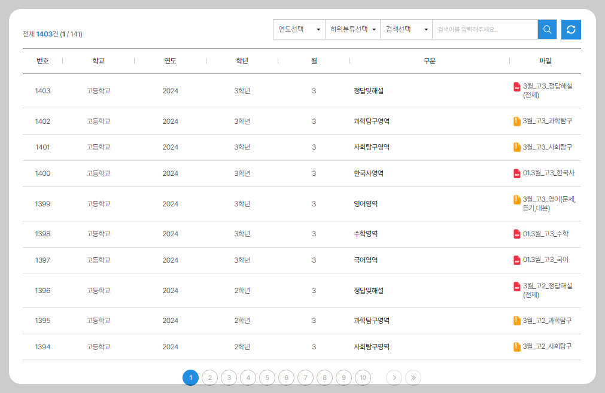Viewport: 605px width, 393px height.
Task: Go to page 9
Action: point(343,377)
